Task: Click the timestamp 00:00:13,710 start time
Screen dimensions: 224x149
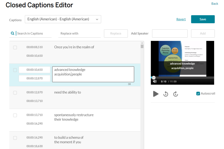Action: (x=34, y=115)
